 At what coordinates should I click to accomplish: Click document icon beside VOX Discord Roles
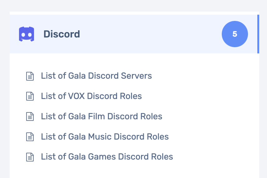pyautogui.click(x=30, y=96)
